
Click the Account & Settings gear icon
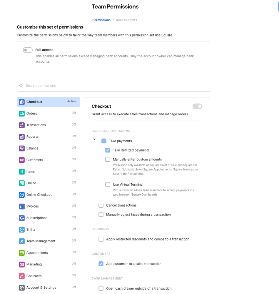pos(21,288)
